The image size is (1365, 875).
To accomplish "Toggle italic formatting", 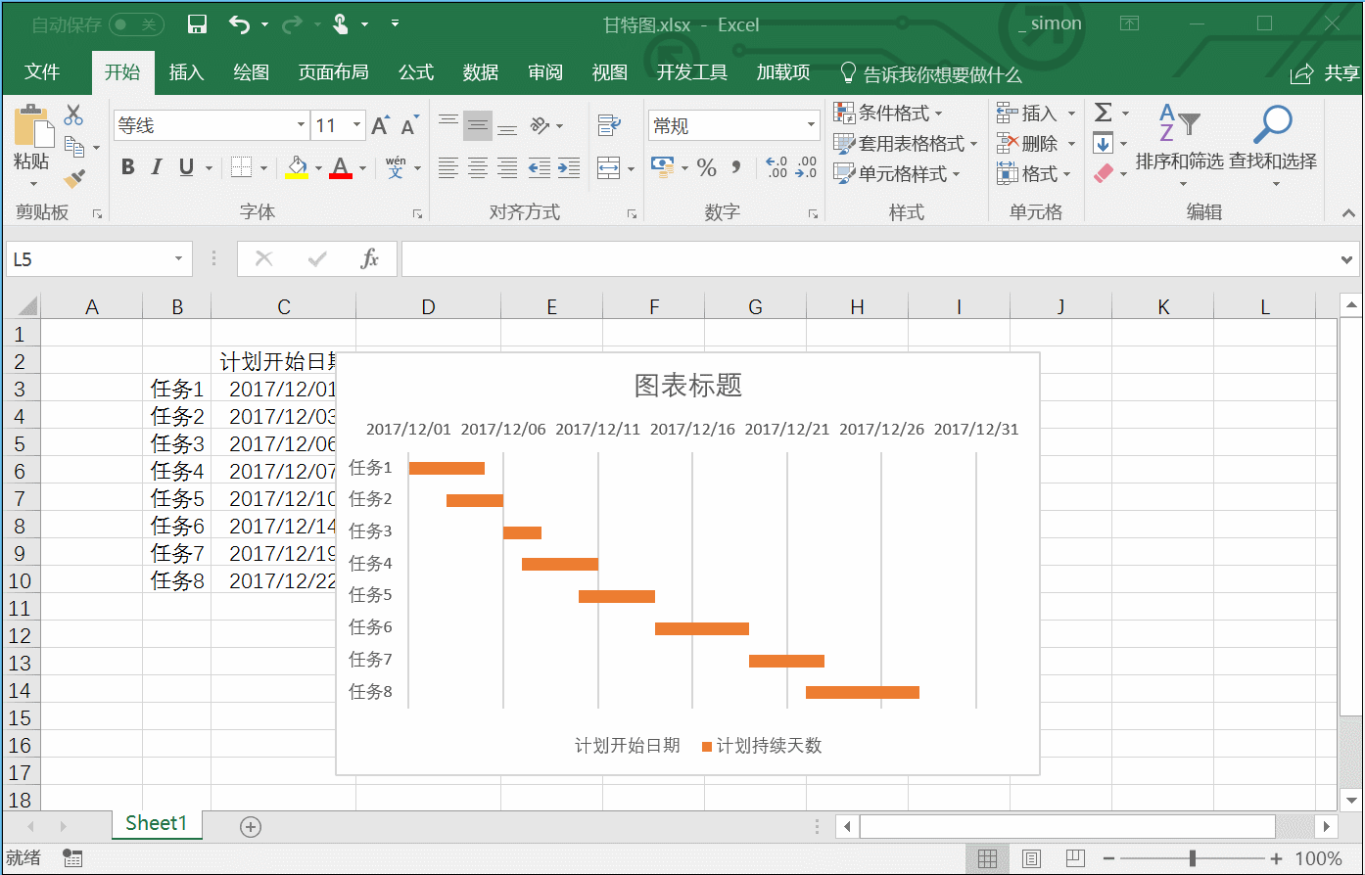I will pyautogui.click(x=156, y=166).
